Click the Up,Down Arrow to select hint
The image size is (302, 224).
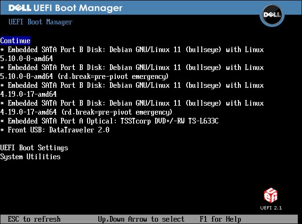click(141, 219)
